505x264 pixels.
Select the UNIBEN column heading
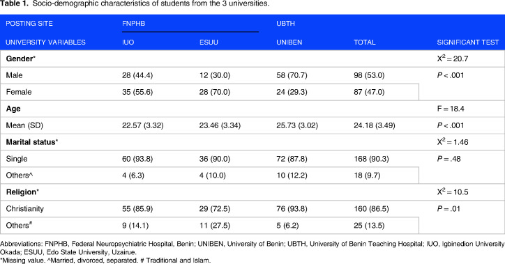tap(289, 42)
